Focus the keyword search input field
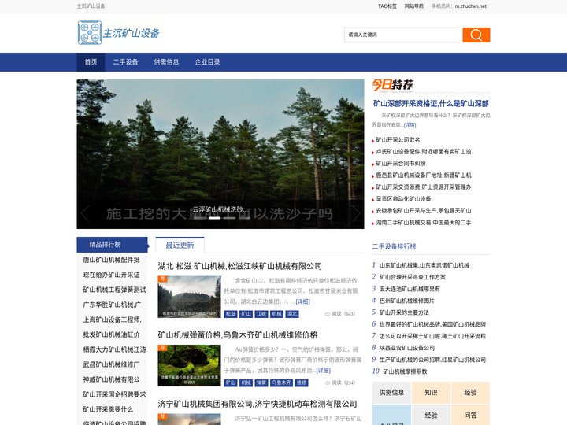 coord(403,35)
